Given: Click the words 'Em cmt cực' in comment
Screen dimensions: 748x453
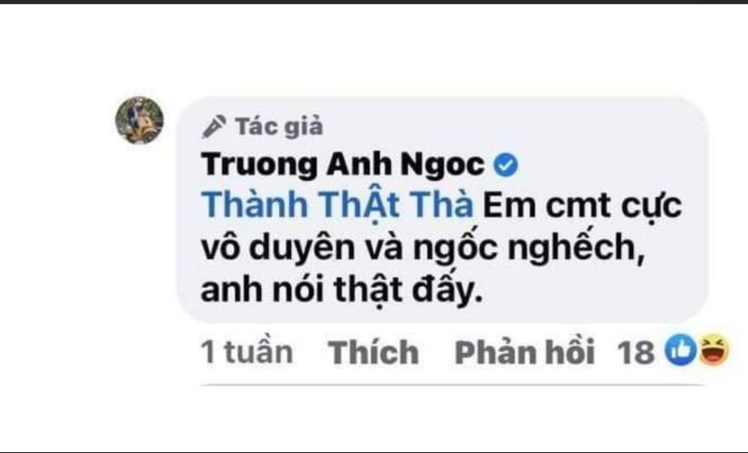Looking at the screenshot, I should (x=583, y=207).
